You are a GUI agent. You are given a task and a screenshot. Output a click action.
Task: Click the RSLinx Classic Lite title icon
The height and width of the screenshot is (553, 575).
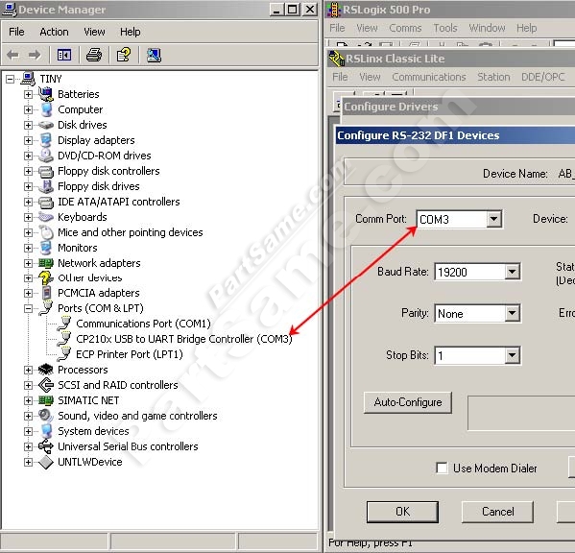(x=336, y=59)
